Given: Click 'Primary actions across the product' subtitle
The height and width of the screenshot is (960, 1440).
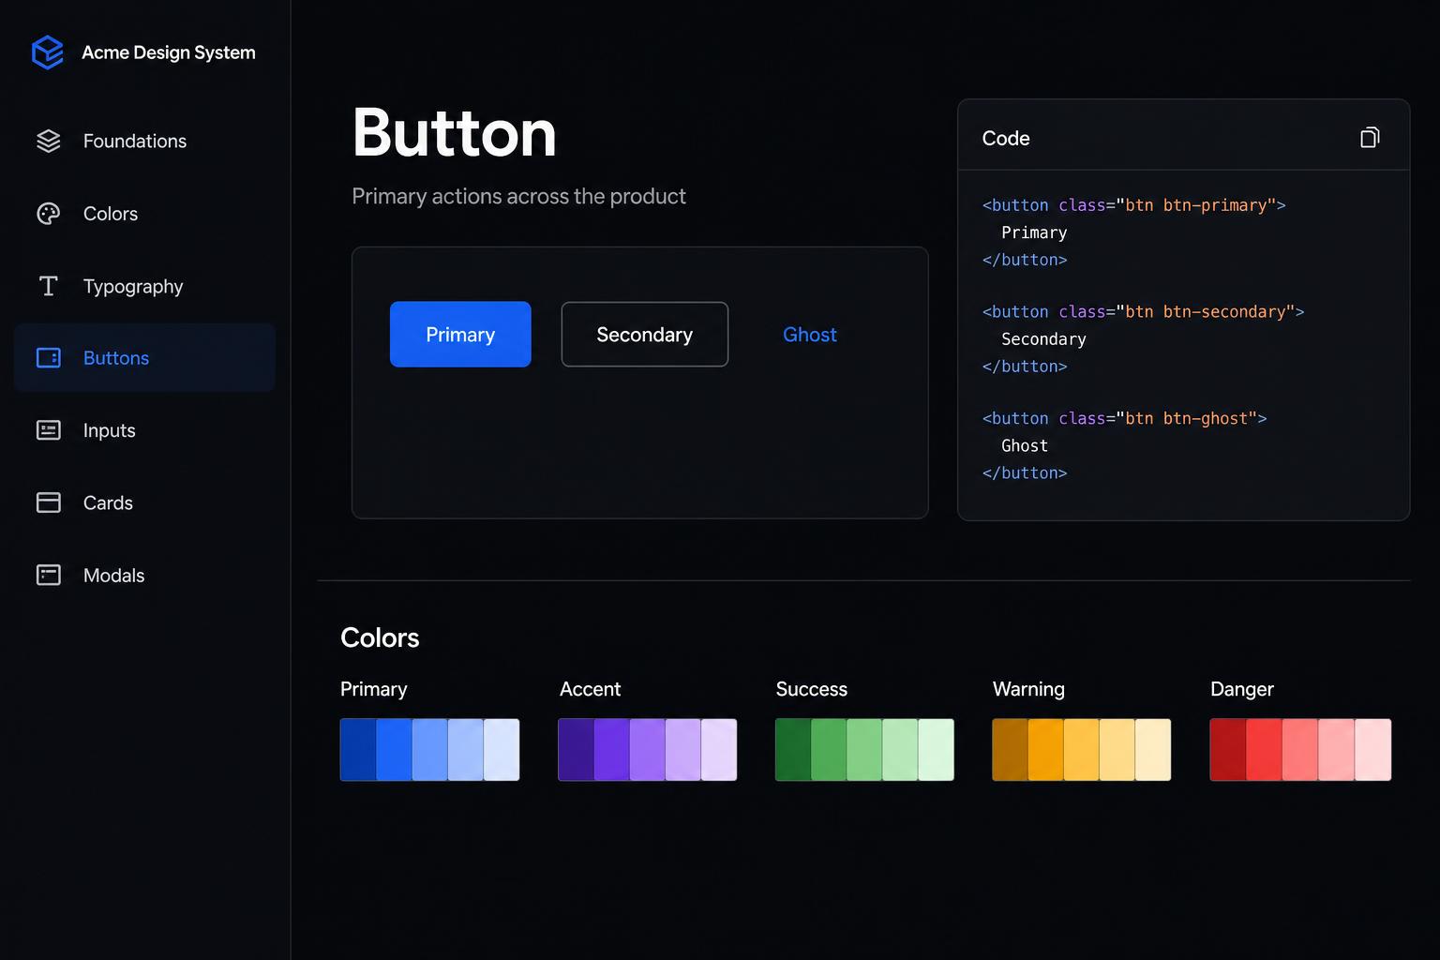Looking at the screenshot, I should [x=518, y=197].
